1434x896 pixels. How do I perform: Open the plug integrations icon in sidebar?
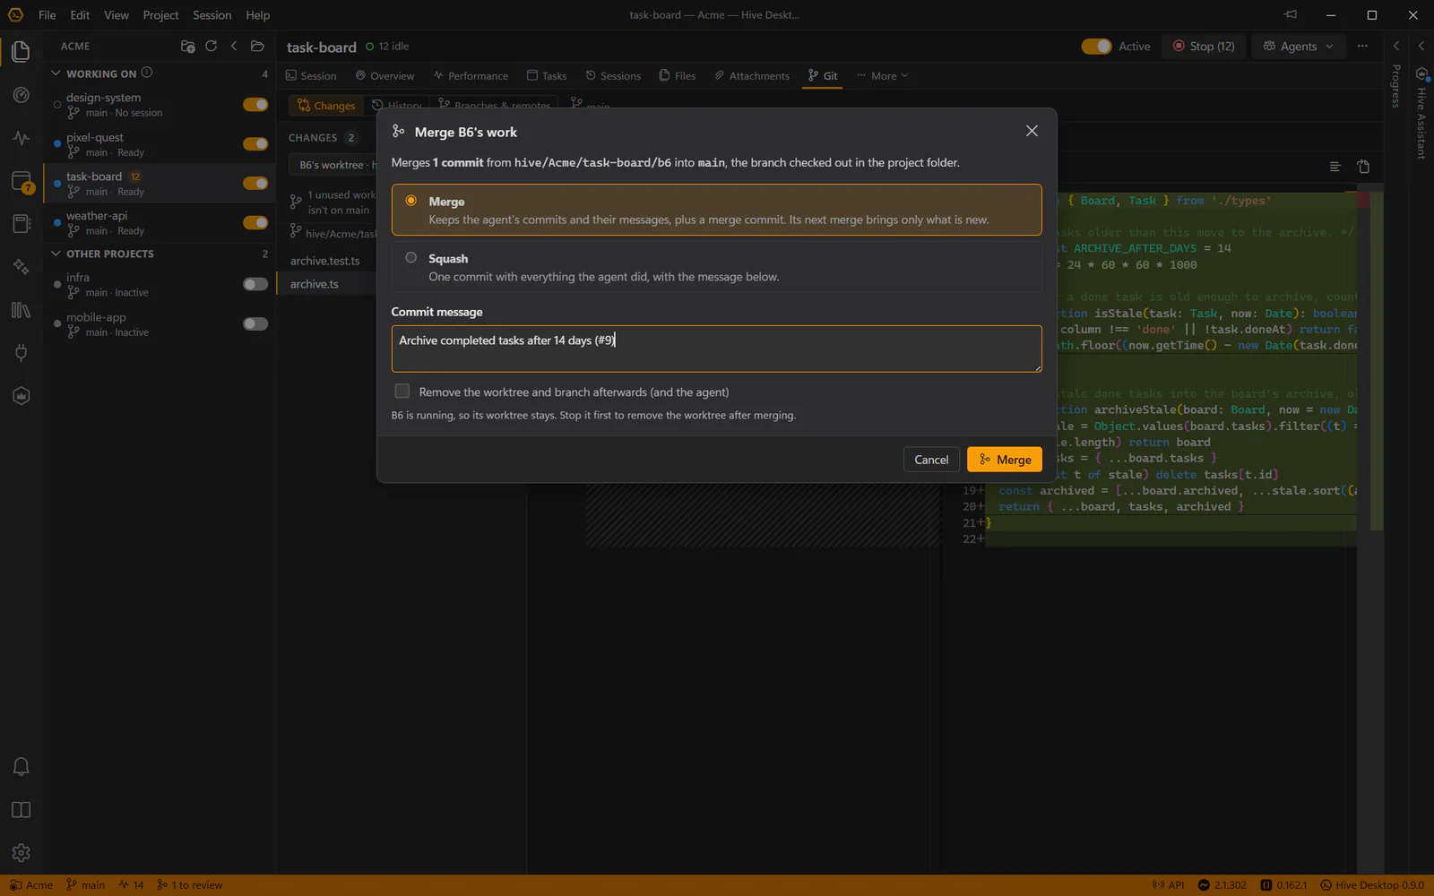click(21, 353)
